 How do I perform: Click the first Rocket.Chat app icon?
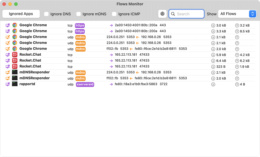pos(15,55)
